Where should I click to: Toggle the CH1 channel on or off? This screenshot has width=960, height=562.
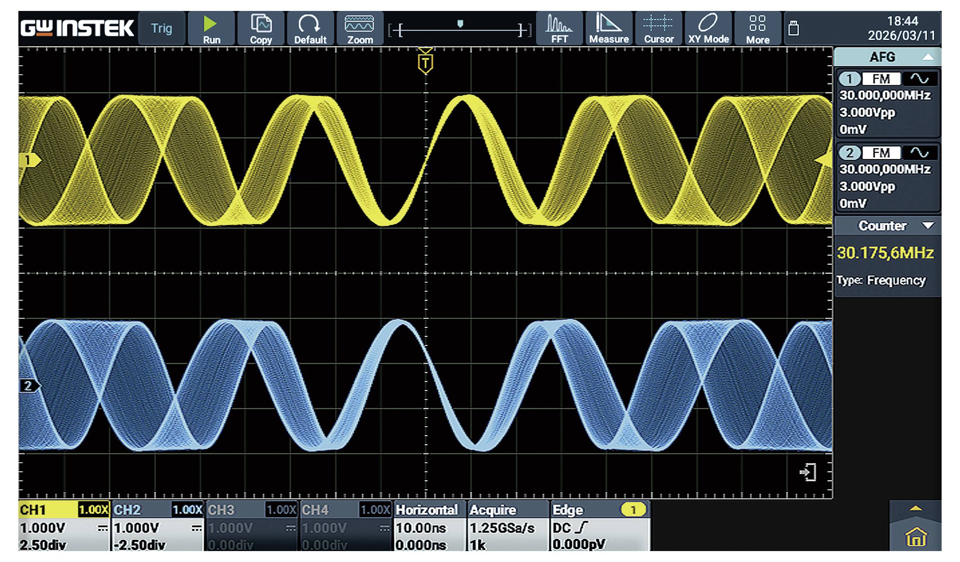point(64,509)
